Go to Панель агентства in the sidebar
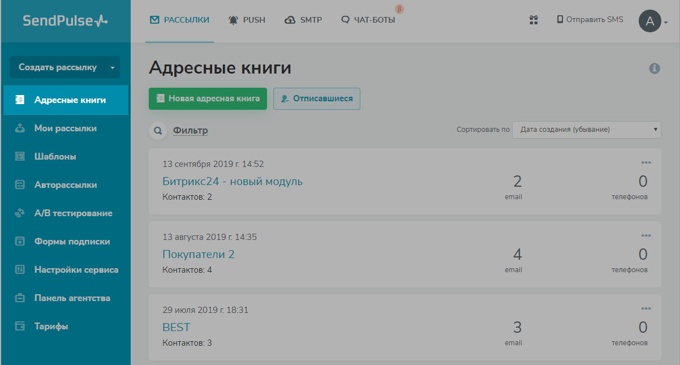The height and width of the screenshot is (365, 680). click(66, 298)
